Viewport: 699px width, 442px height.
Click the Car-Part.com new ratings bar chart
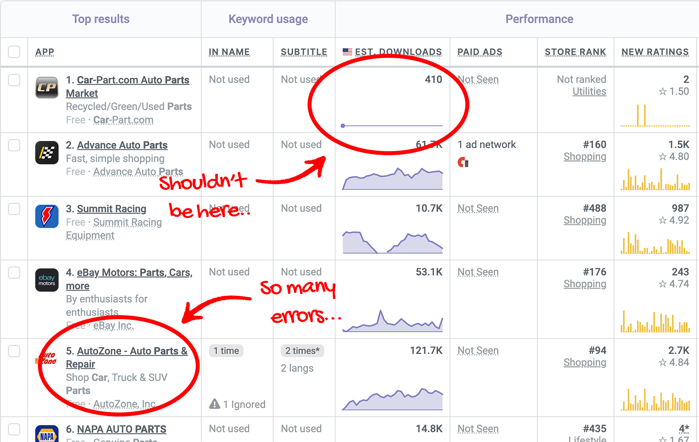pos(655,115)
